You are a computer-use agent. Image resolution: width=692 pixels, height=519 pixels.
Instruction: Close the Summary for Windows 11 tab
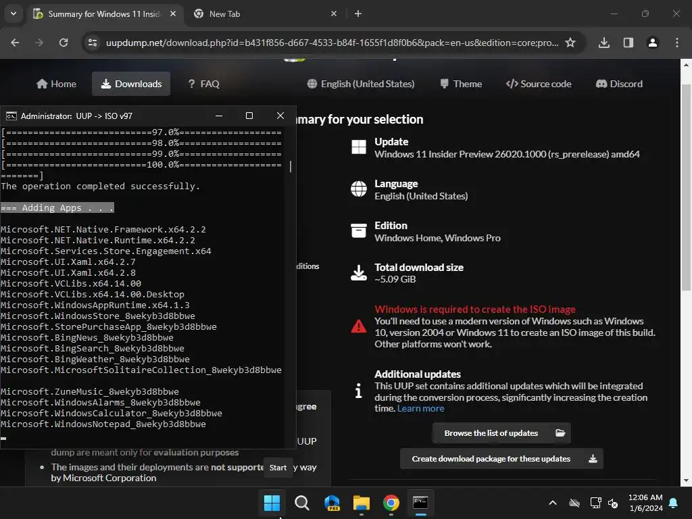173,14
